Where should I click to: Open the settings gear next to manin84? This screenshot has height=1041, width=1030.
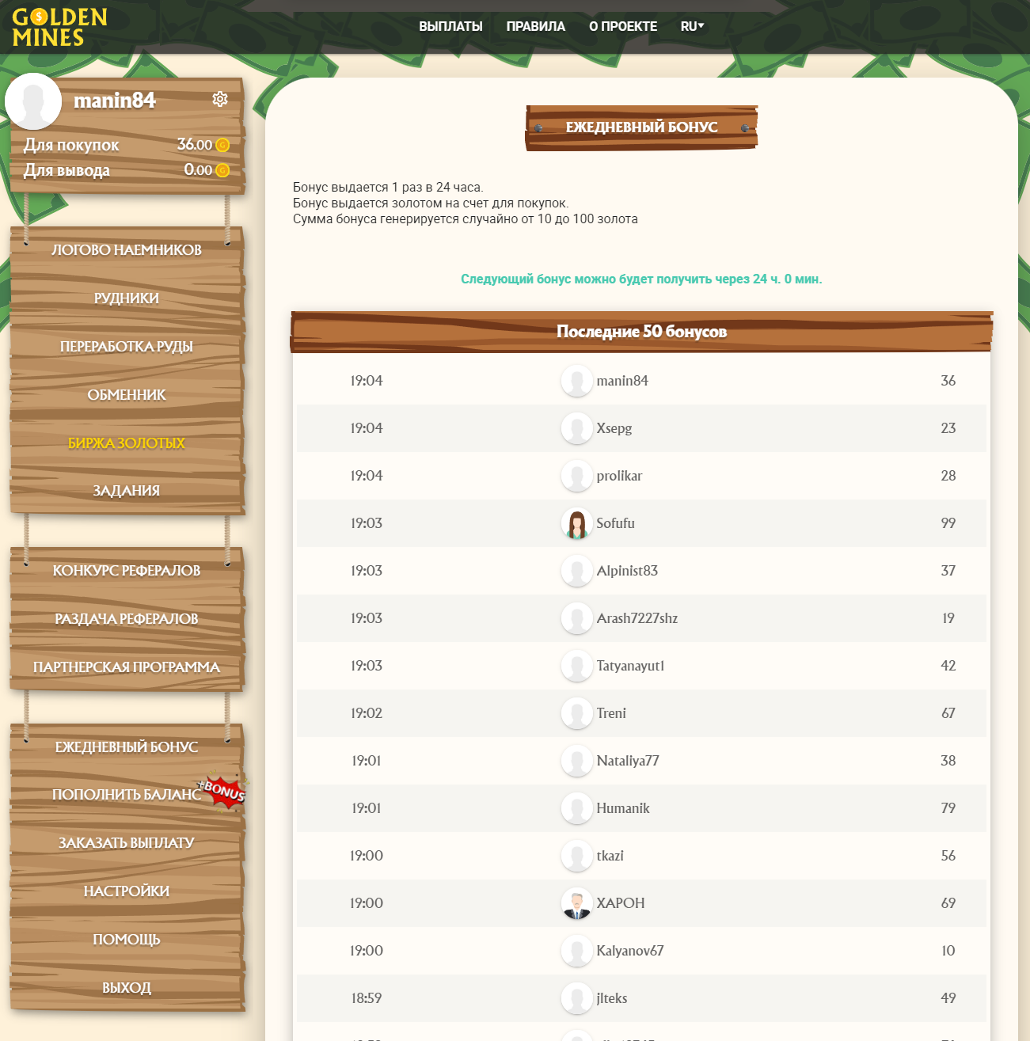tap(220, 99)
